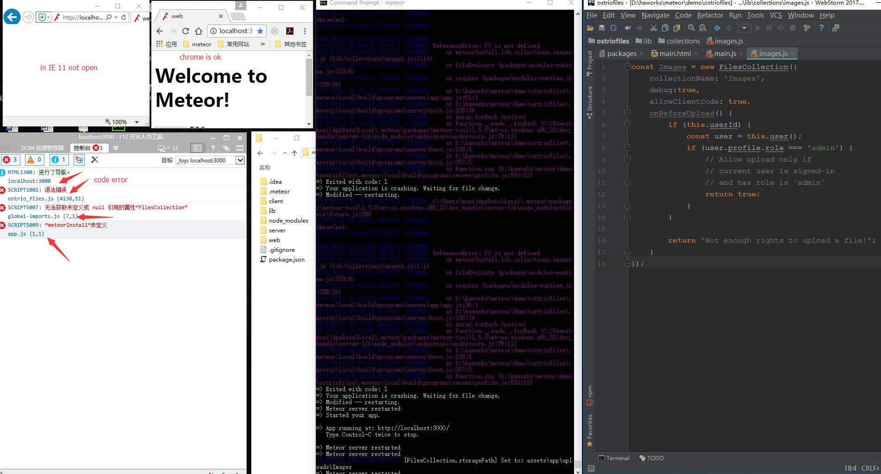The image size is (881, 474).
Task: Click the Replace icon in WebStorm toolbar
Action: (703, 28)
